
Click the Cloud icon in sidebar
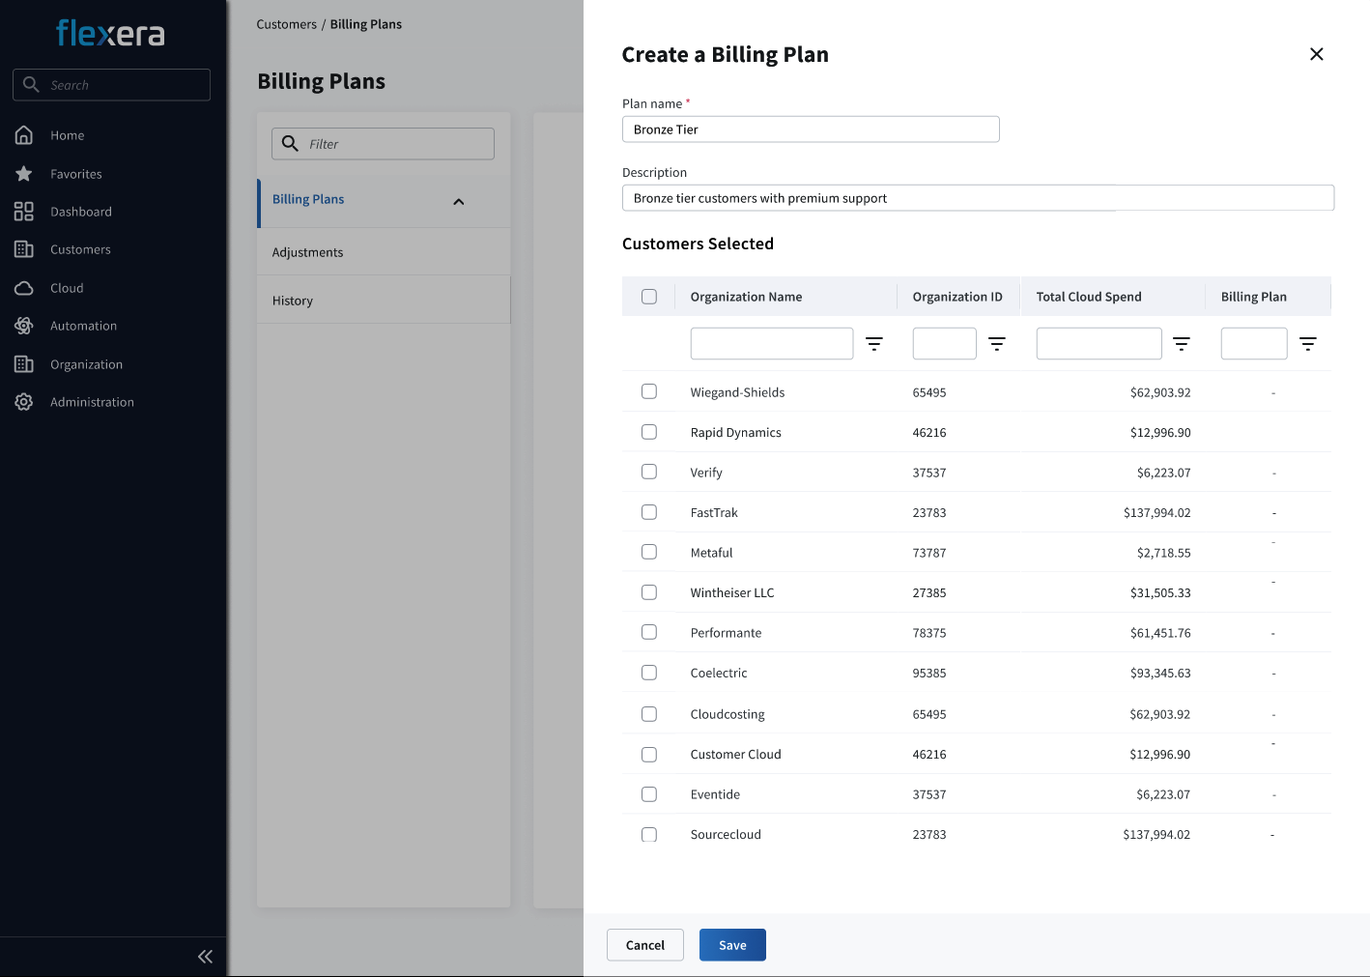pos(24,288)
